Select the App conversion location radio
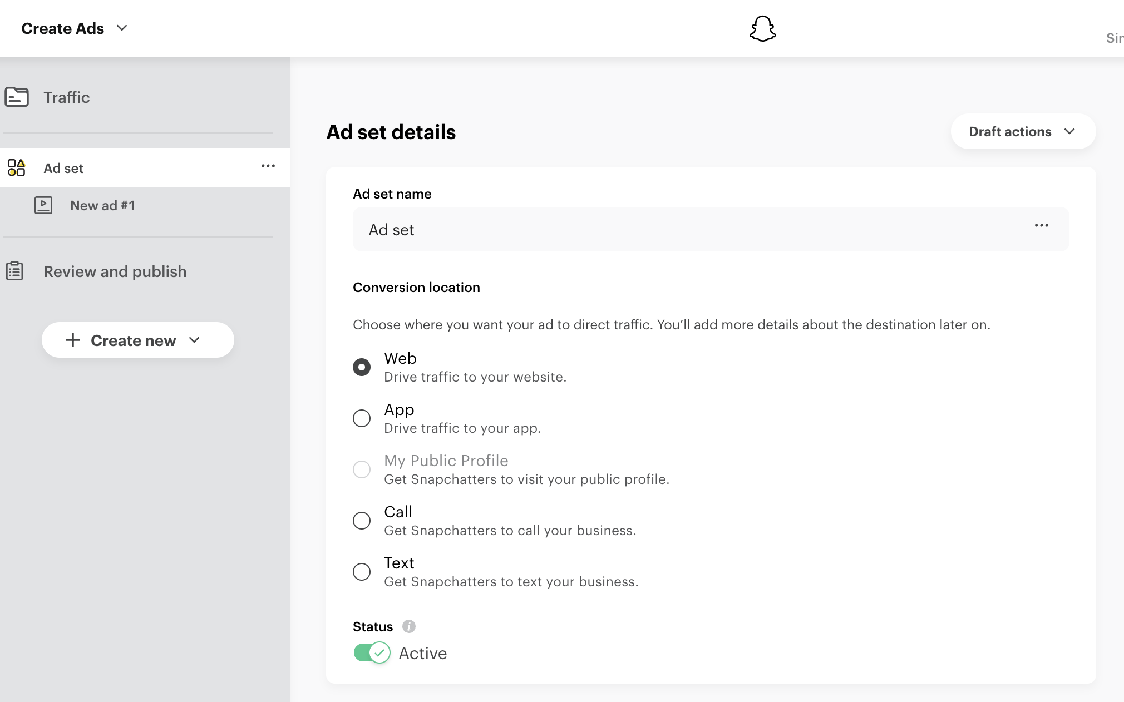The height and width of the screenshot is (702, 1124). 362,418
